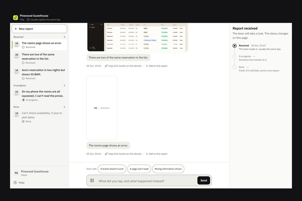Screen dimensions: 302x201
Task: Open the Help link in the sidebar
Action: tap(19, 183)
